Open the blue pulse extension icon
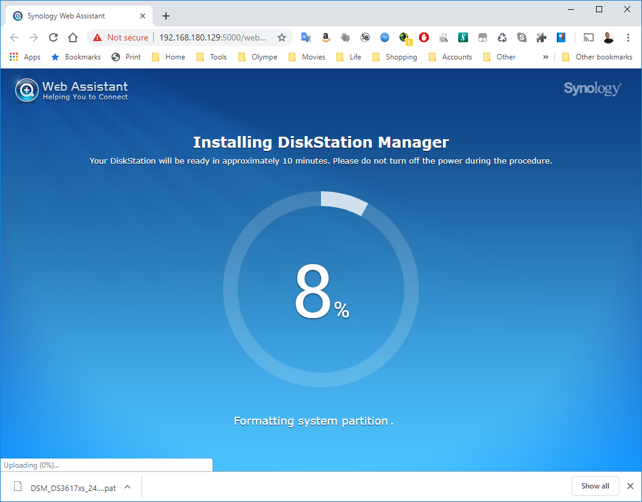The width and height of the screenshot is (642, 502). tap(385, 38)
